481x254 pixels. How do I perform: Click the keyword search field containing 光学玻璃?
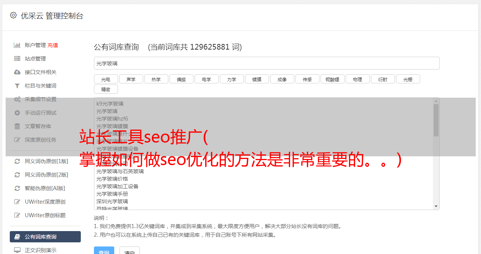[x=267, y=63]
